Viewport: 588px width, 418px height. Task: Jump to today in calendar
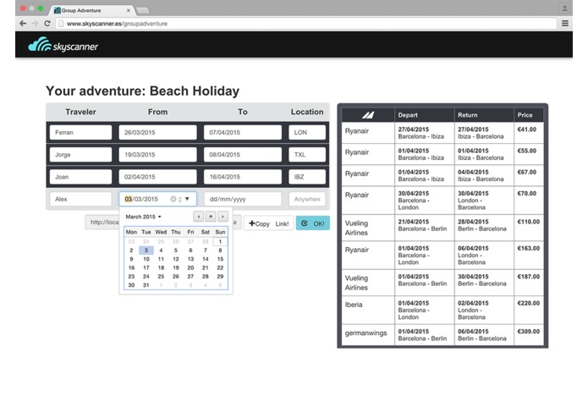(211, 217)
